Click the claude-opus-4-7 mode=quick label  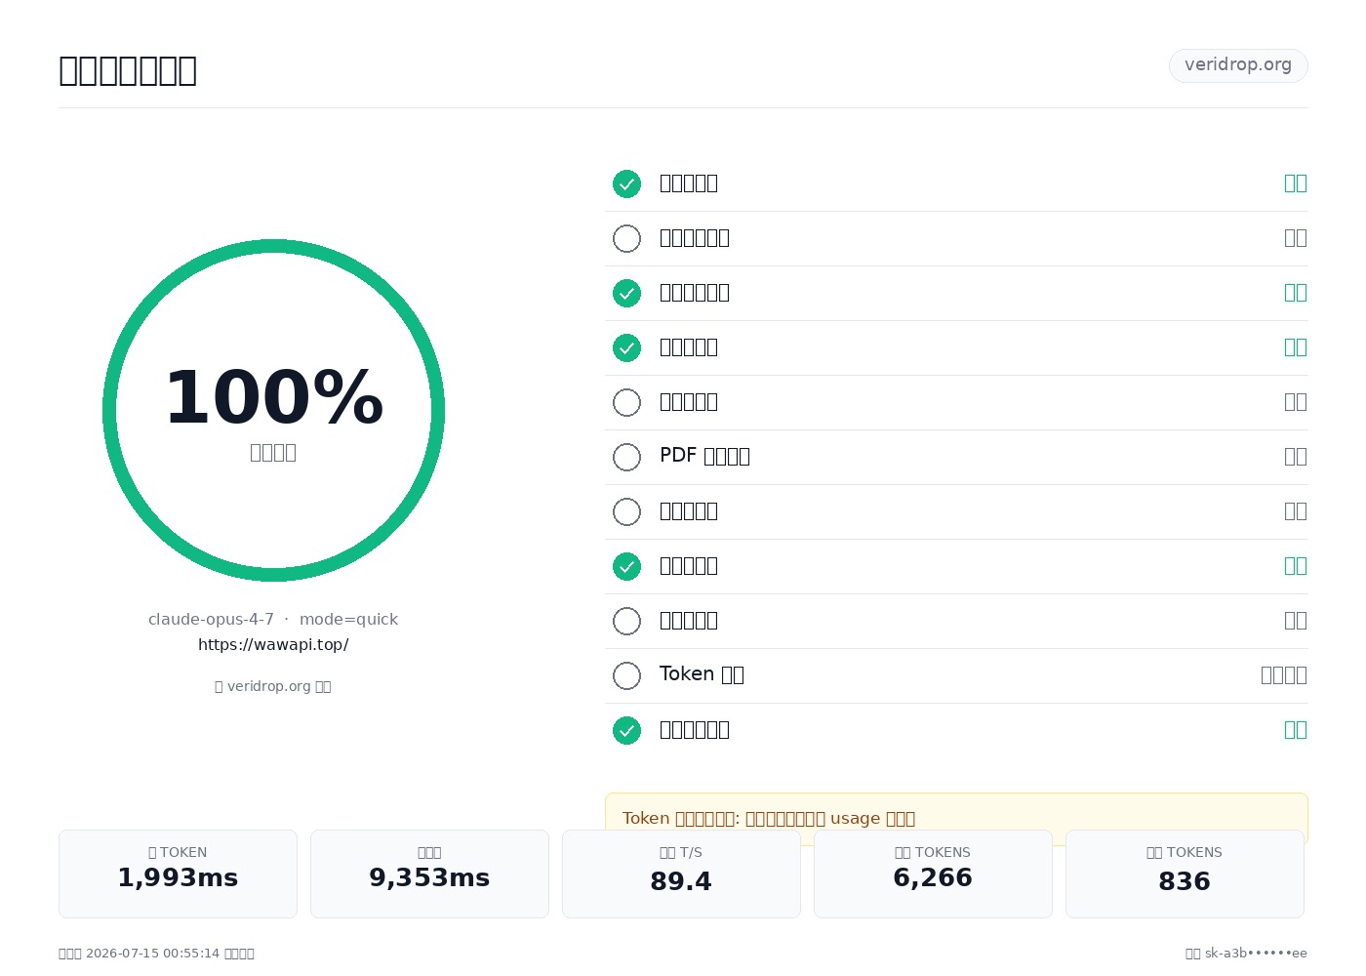[x=273, y=620]
